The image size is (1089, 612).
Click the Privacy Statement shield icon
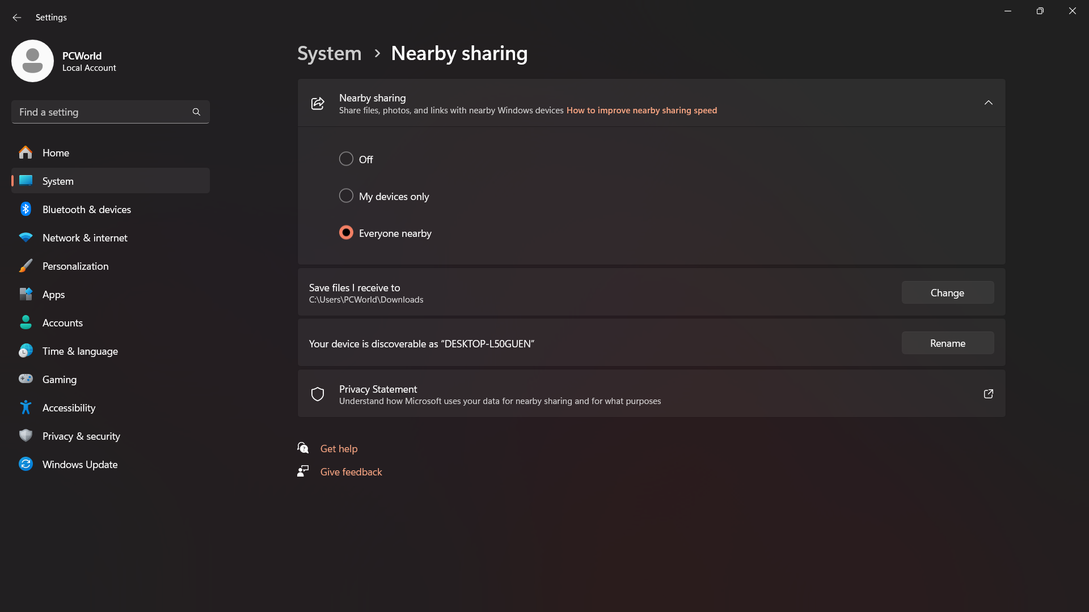click(317, 394)
